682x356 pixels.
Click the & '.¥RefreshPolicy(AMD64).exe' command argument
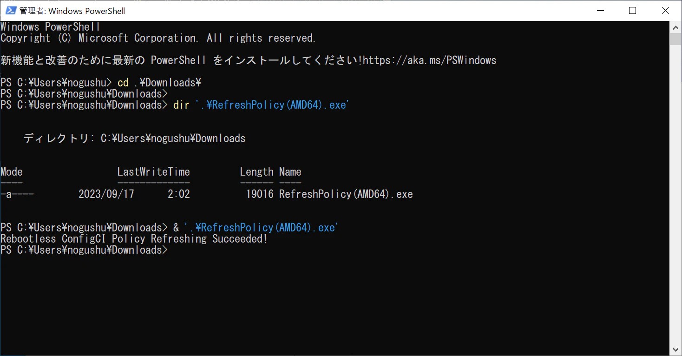pos(261,228)
